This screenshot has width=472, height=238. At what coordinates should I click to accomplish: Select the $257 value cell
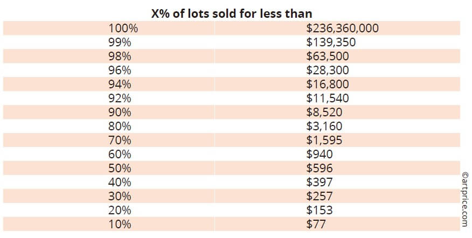320,196
